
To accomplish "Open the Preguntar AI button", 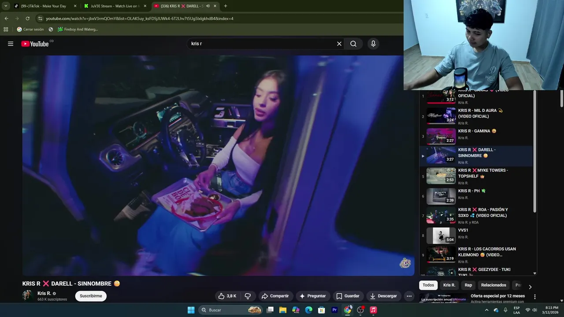I will [312, 296].
